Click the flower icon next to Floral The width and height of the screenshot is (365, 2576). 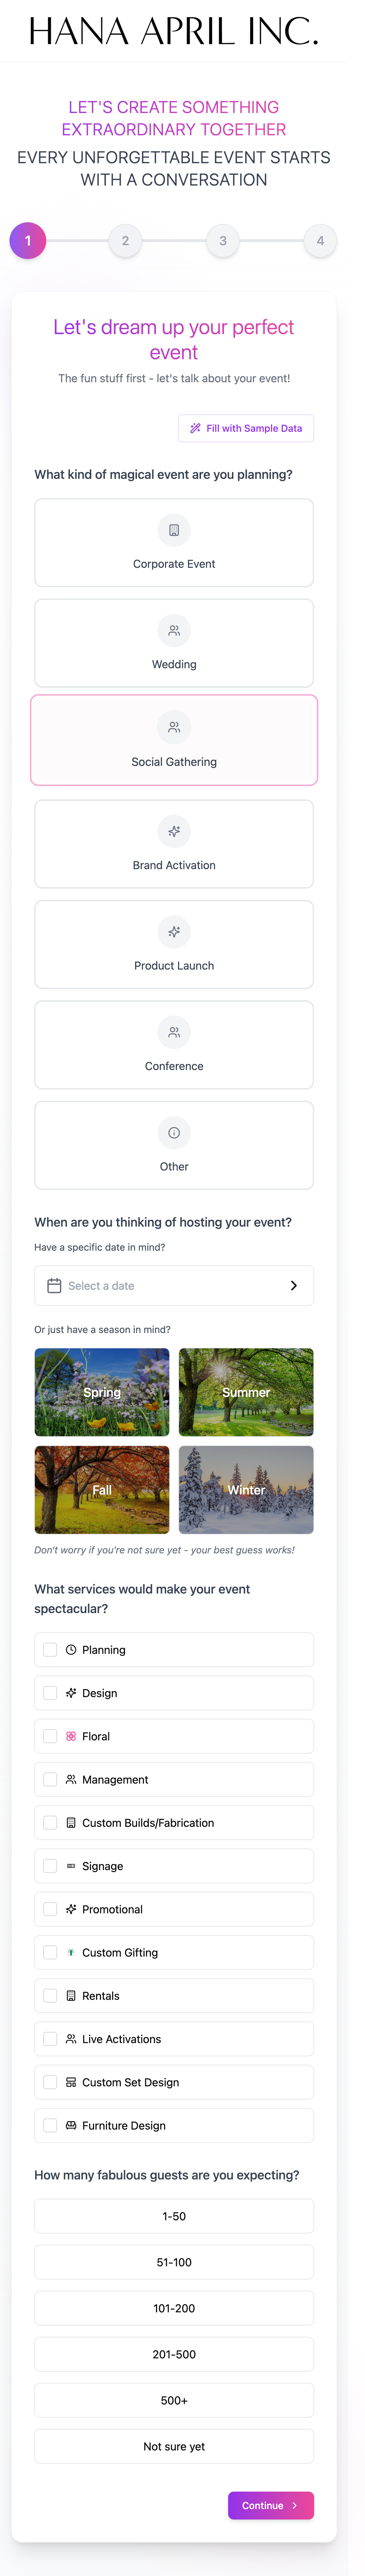70,1736
